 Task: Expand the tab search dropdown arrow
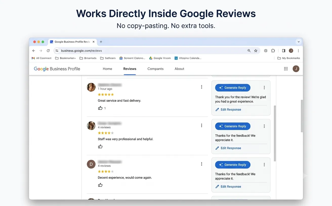click(299, 42)
